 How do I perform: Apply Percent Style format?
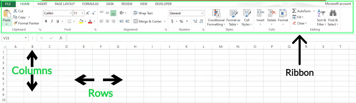click(x=181, y=21)
